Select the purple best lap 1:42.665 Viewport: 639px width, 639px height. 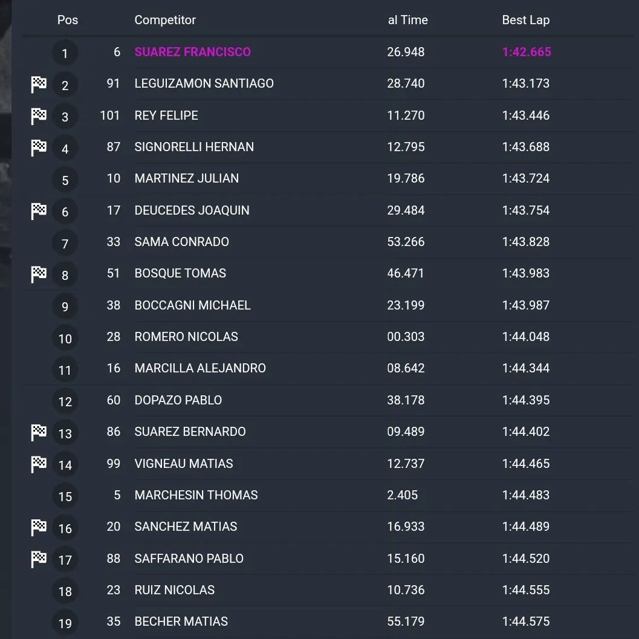point(527,52)
